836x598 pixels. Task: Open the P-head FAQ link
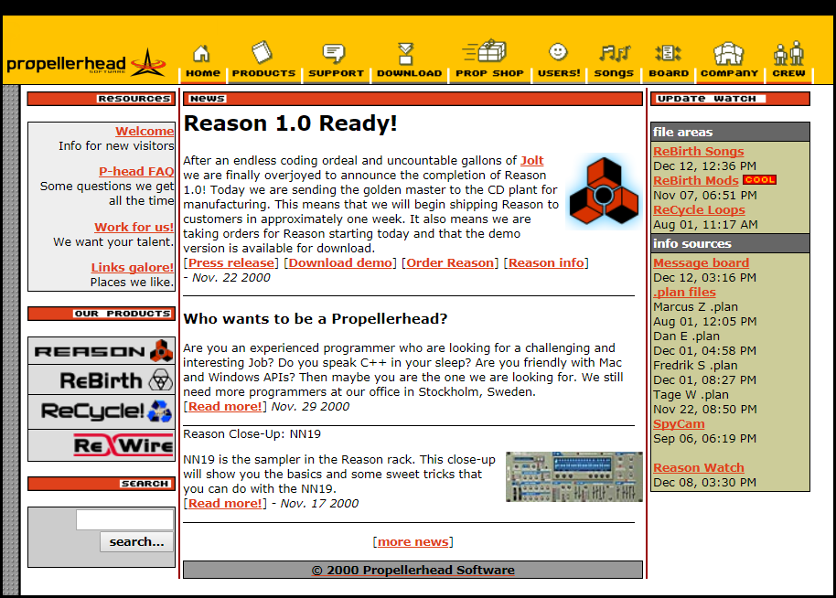(136, 172)
